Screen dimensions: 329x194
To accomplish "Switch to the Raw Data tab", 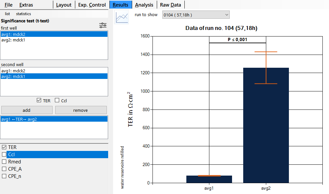I will click(171, 5).
